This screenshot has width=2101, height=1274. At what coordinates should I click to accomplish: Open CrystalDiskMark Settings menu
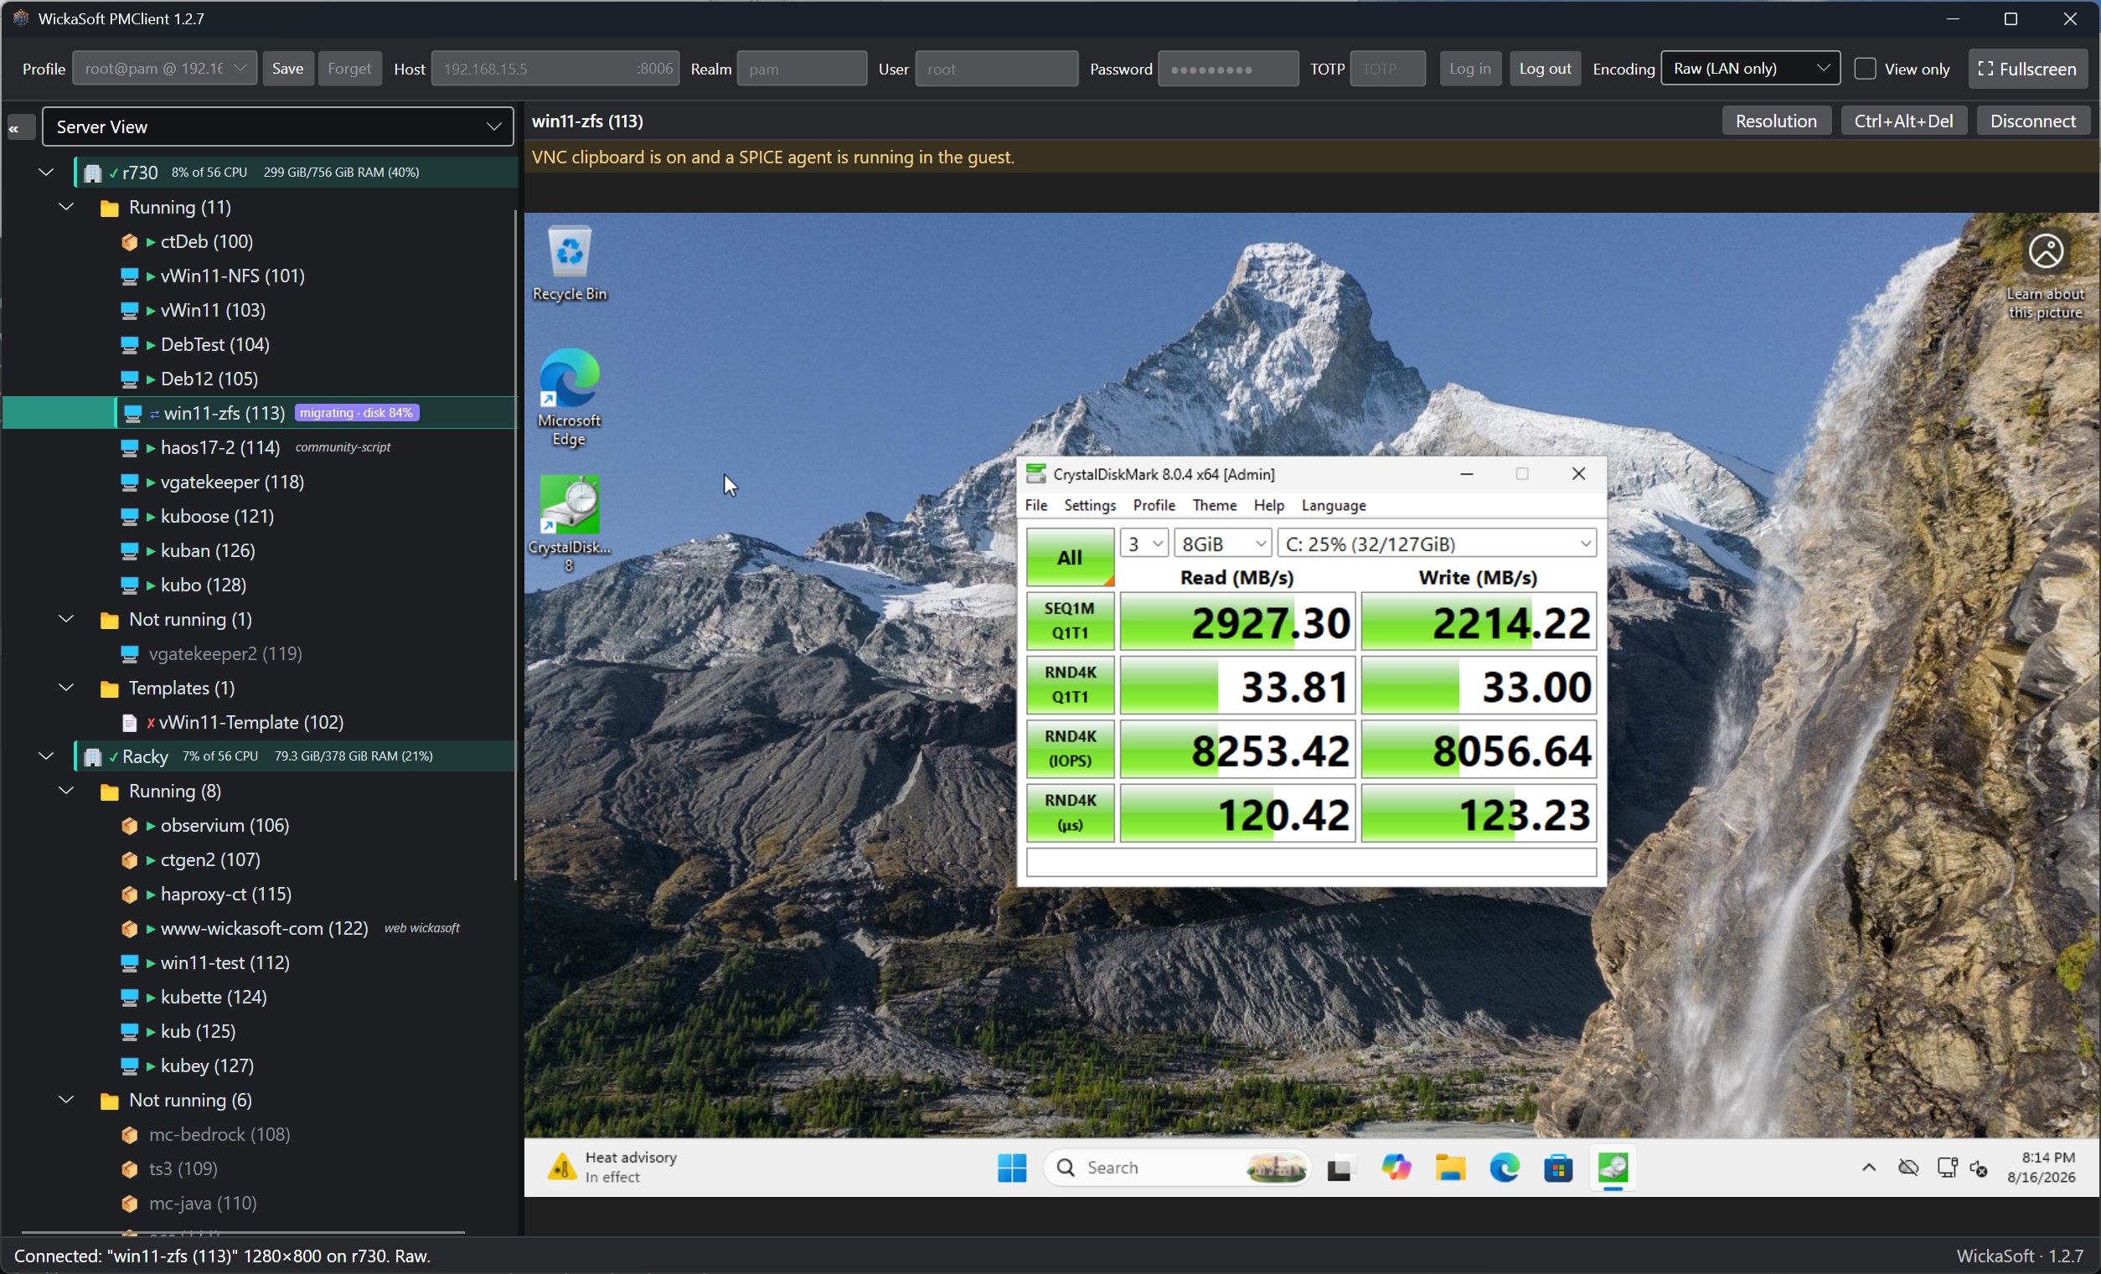1089,505
